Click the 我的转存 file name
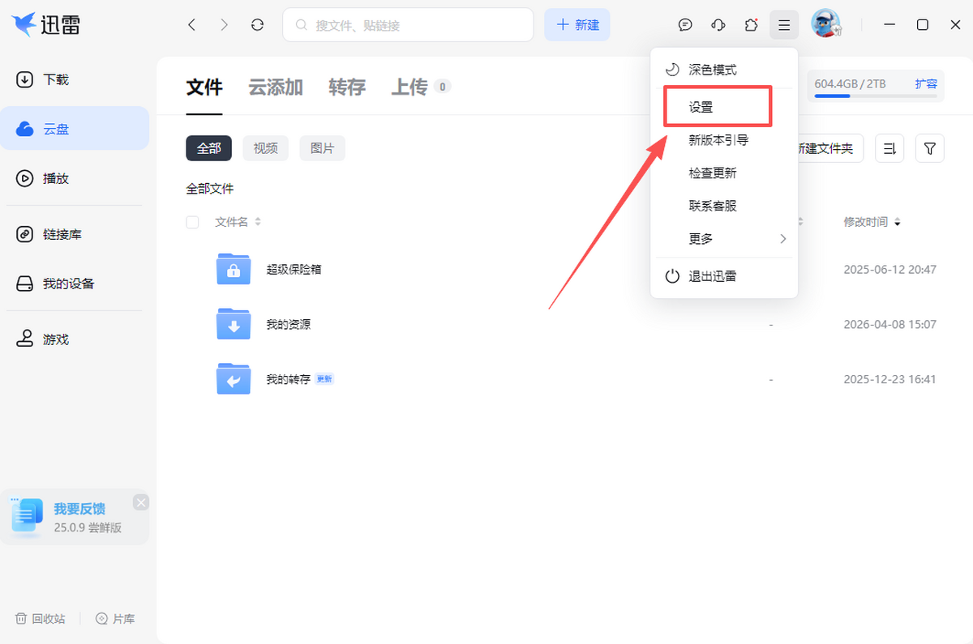Viewport: 973px width, 644px height. 289,378
